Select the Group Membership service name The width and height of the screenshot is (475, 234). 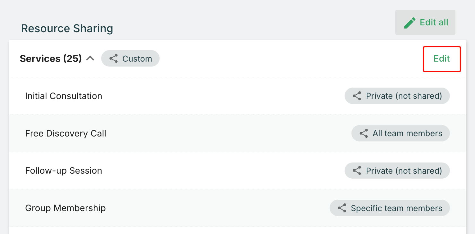[x=66, y=208]
